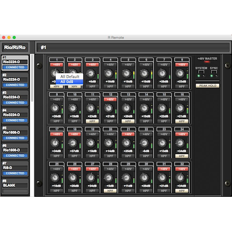
Task: Select the #8 BLANK device slot
Action: click(15, 186)
